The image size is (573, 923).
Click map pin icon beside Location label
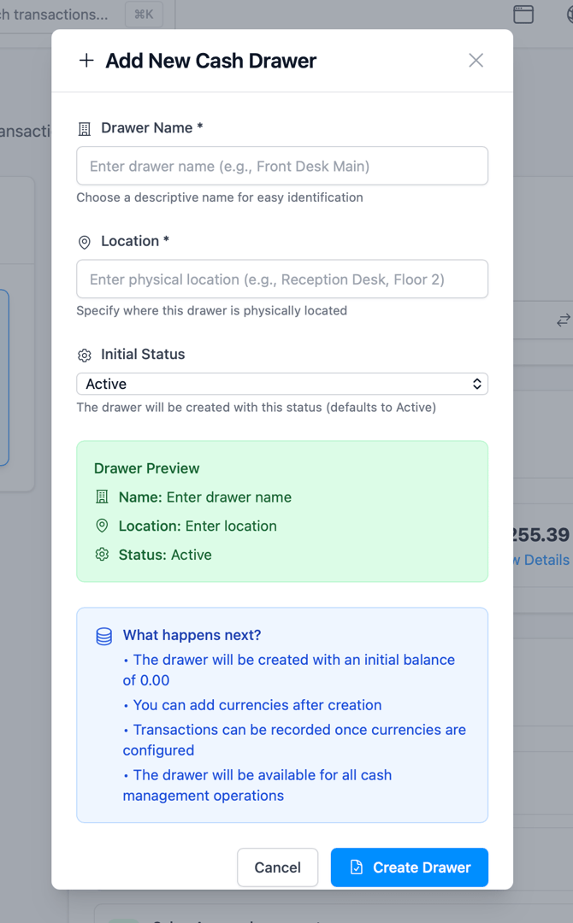(85, 243)
